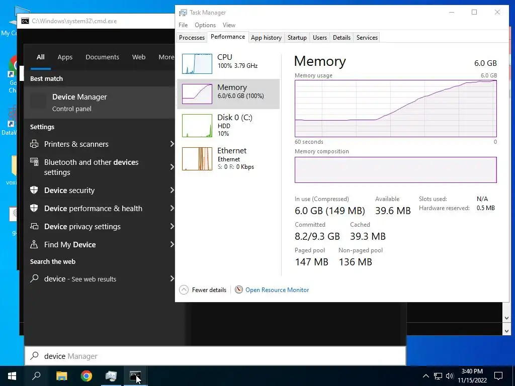Click the Find My Device person icon
The image size is (515, 386).
[x=34, y=244]
